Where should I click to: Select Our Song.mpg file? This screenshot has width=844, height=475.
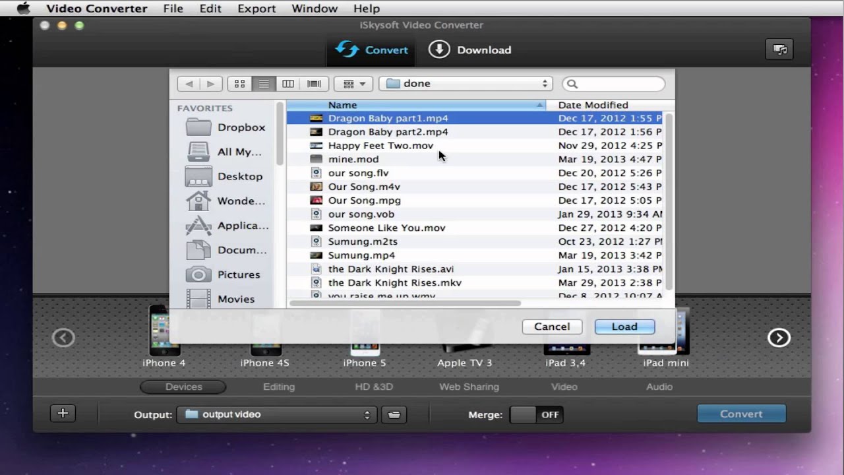point(475,201)
